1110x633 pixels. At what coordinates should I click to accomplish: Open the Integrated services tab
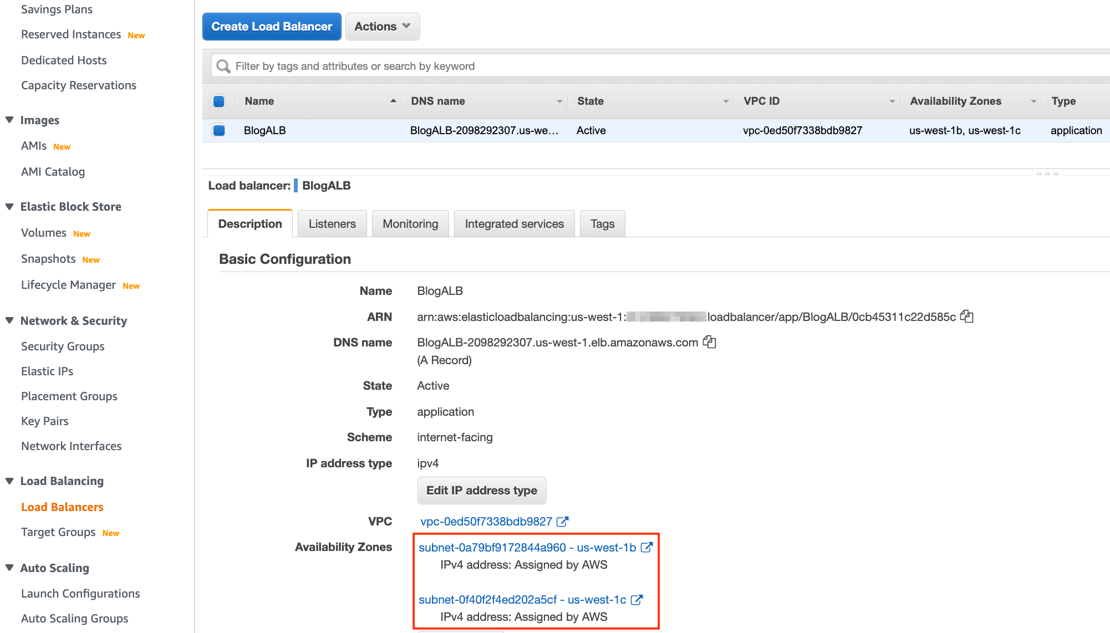tap(514, 223)
